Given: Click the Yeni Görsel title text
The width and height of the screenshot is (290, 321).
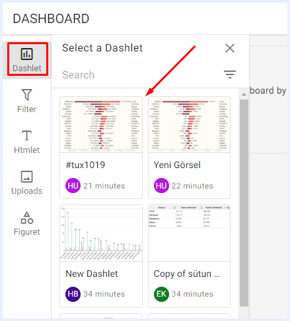Looking at the screenshot, I should (x=177, y=165).
